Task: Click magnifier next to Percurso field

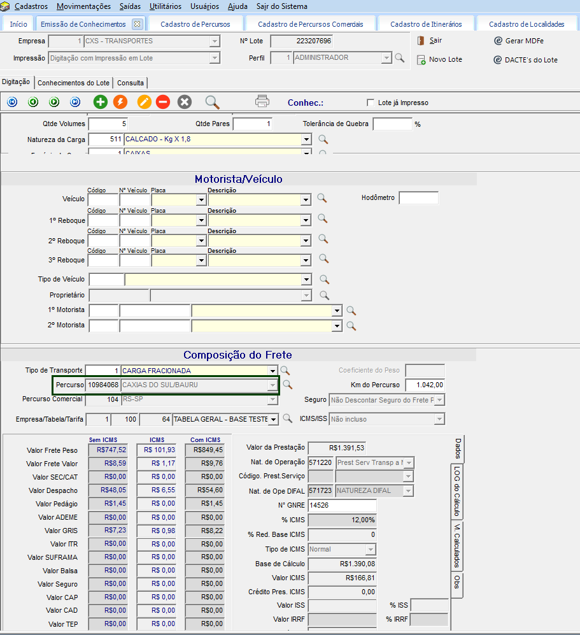Action: [x=288, y=385]
